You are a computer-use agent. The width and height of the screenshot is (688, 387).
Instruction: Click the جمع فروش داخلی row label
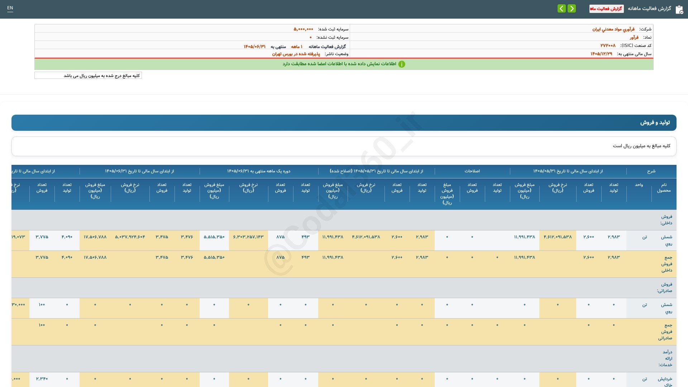(666, 264)
